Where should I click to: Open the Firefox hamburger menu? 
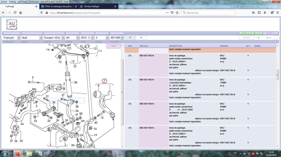point(277,12)
